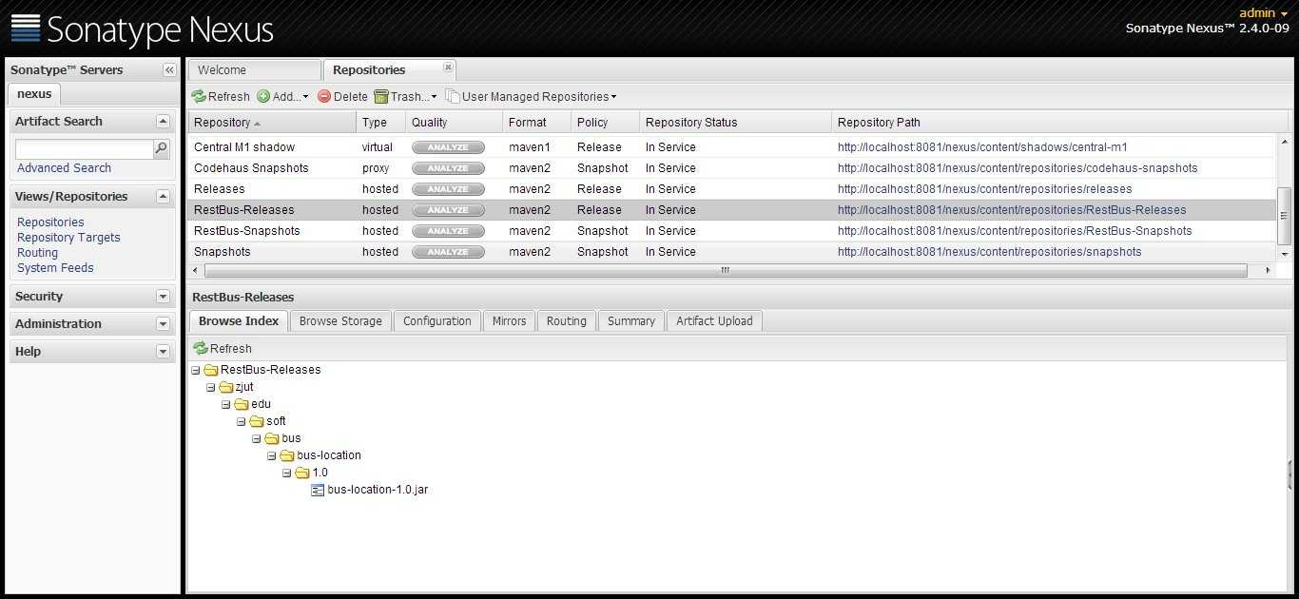Click the Sonatype Nexus logo icon
The image size is (1299, 599).
pyautogui.click(x=26, y=29)
